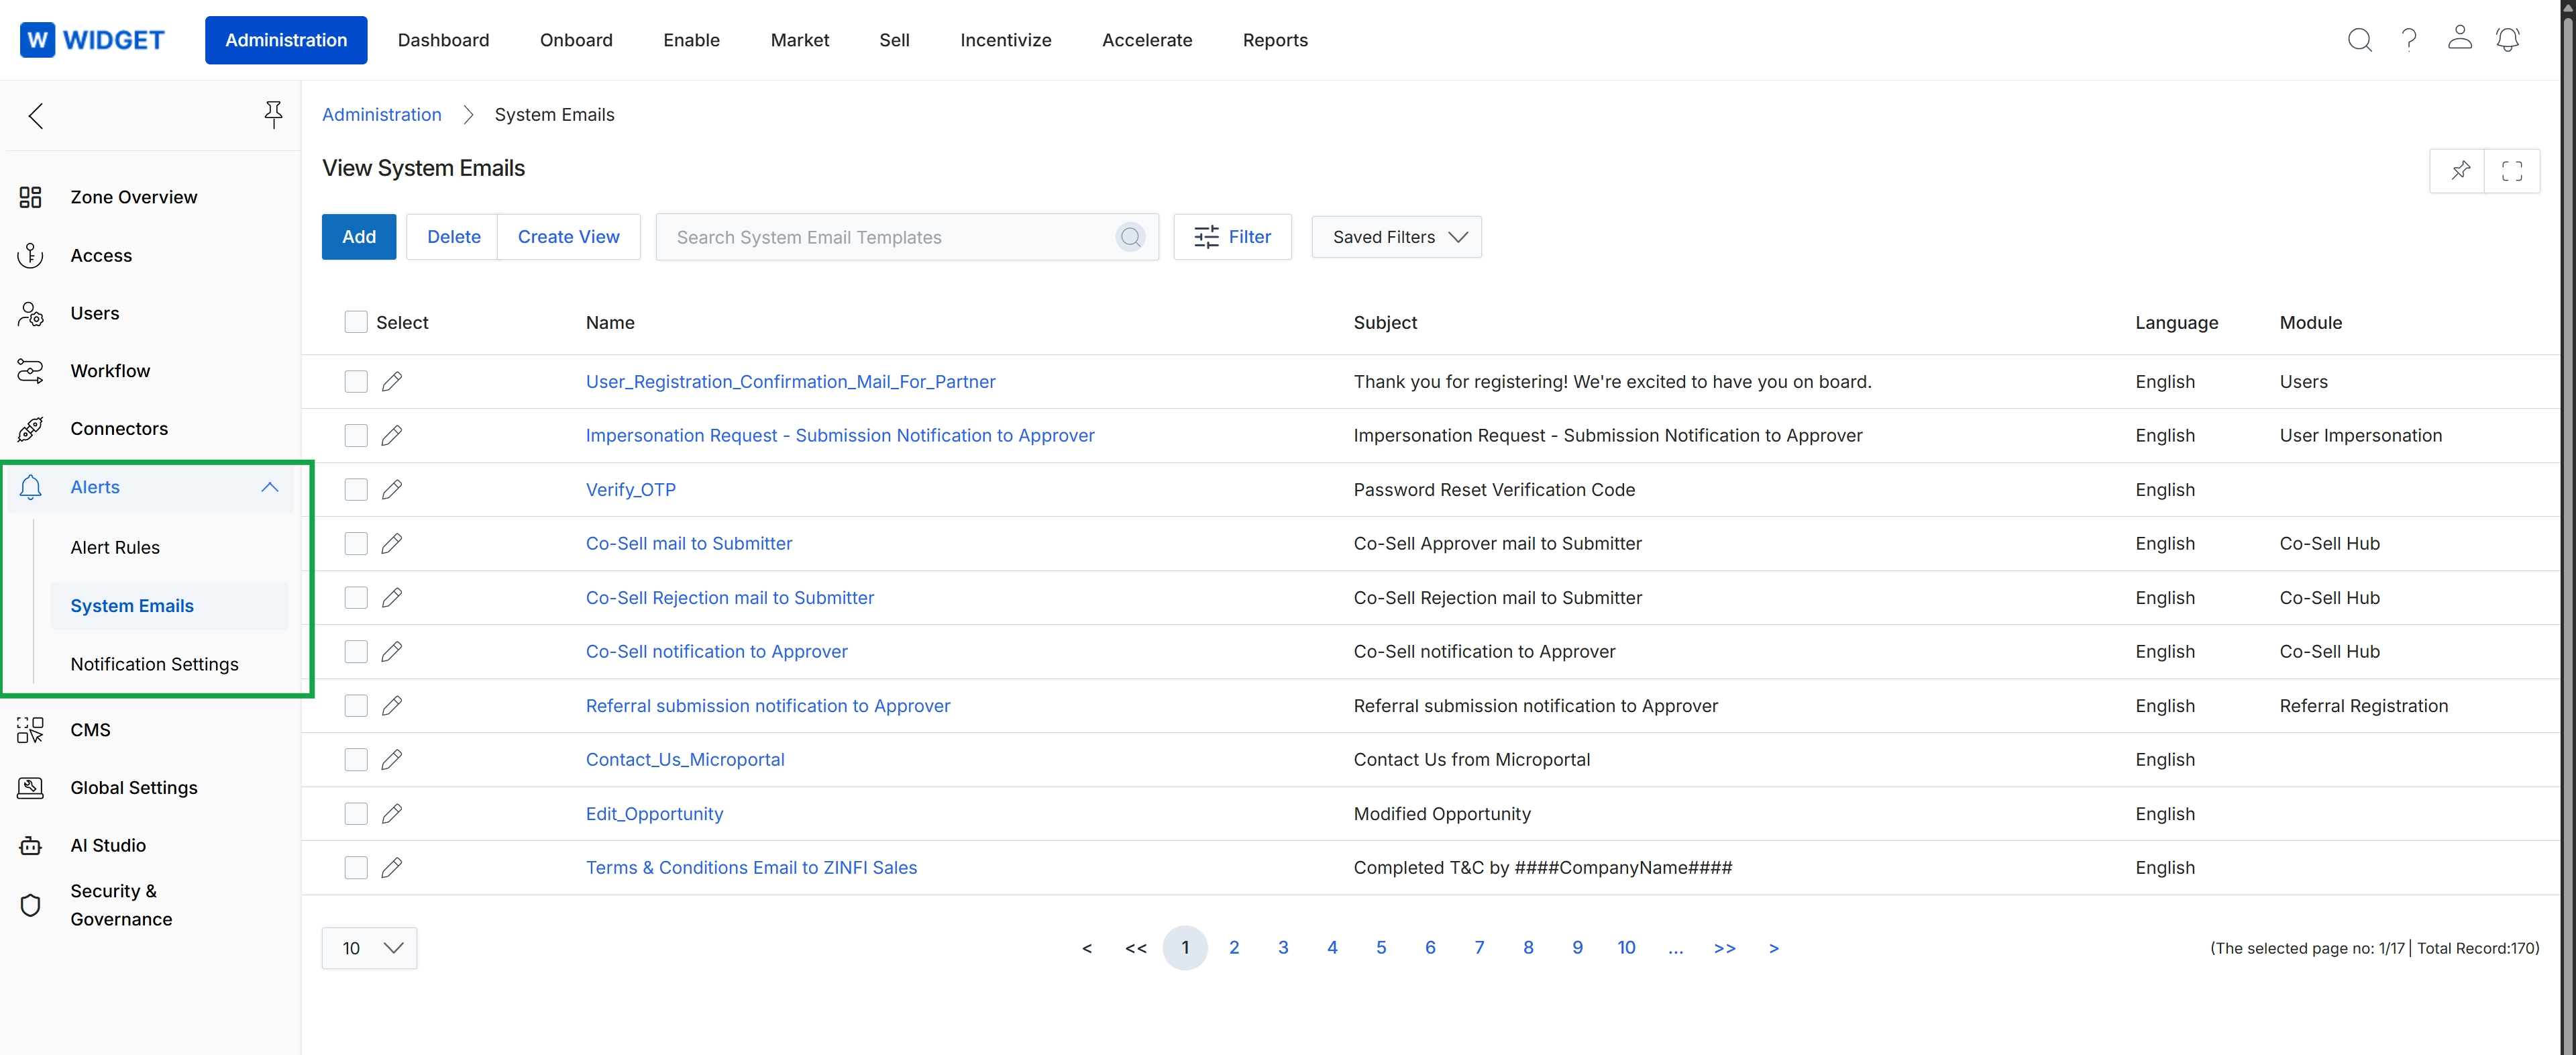Viewport: 2576px width, 1055px height.
Task: Check the User_Registration_Confirmation_Mail_For_Partner row checkbox
Action: click(x=356, y=382)
